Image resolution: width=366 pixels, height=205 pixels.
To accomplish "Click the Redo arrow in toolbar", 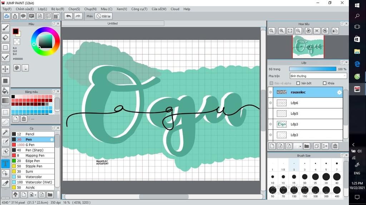I will coord(78,16).
